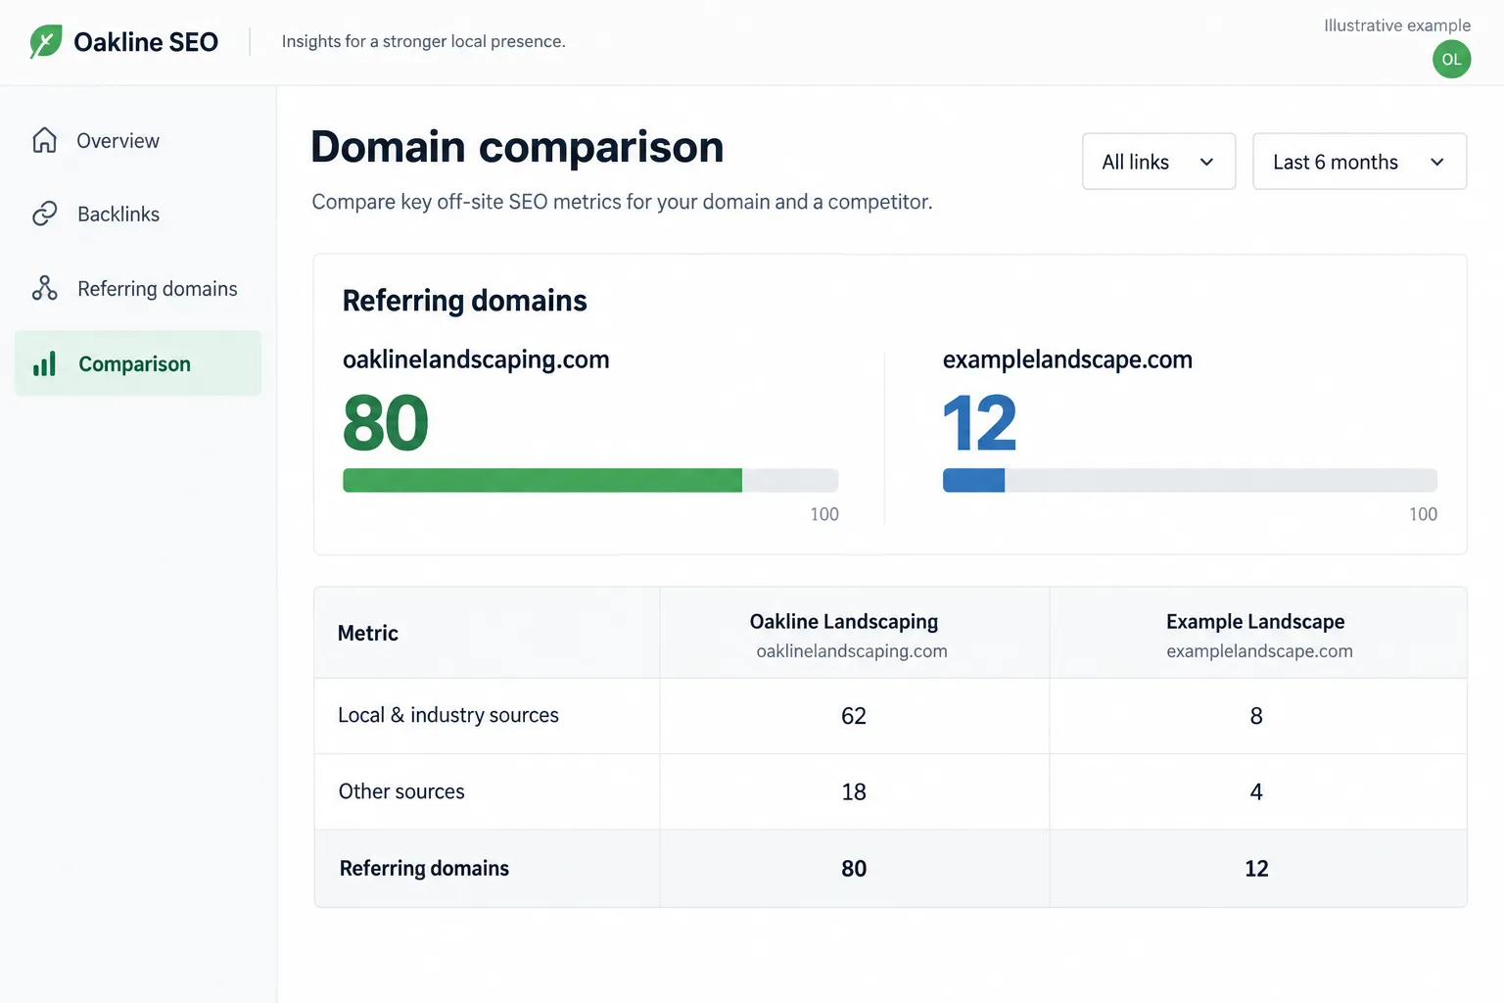Click the Local & industry sources row label

tap(448, 715)
